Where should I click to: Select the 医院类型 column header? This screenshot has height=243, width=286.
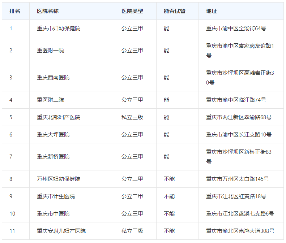[132, 11]
